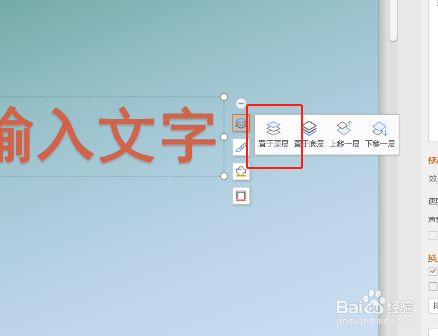438x336 pixels.
Task: Tick the grayed checkbox under 声音 label
Action: point(432,236)
